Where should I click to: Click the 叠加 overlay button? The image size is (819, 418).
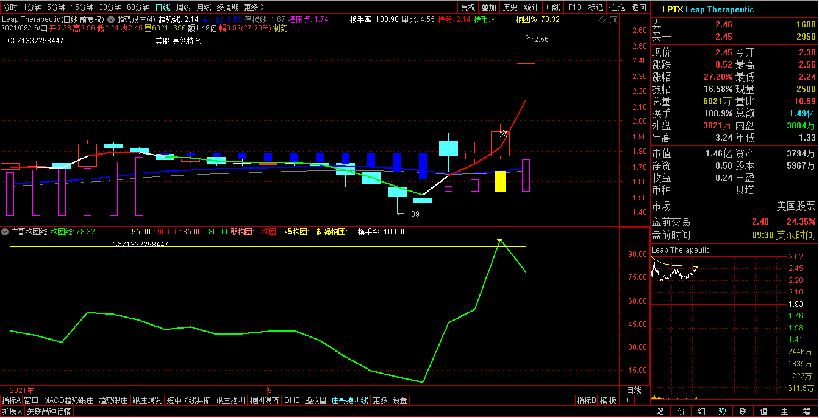pos(488,7)
